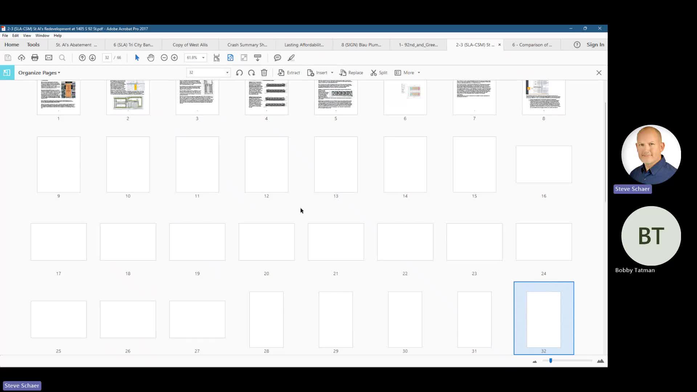The image size is (697, 392).
Task: Open the comment bubble tool
Action: [277, 58]
